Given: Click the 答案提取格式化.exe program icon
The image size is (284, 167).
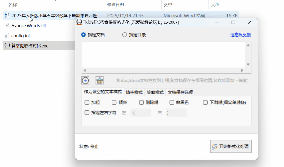Looking at the screenshot, I should [x=7, y=46].
